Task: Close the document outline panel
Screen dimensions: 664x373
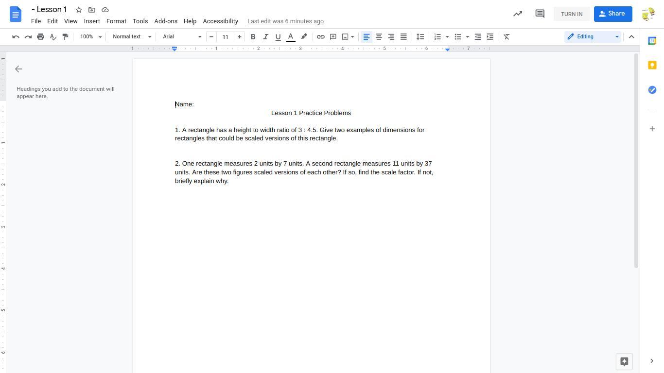Action: (18, 69)
